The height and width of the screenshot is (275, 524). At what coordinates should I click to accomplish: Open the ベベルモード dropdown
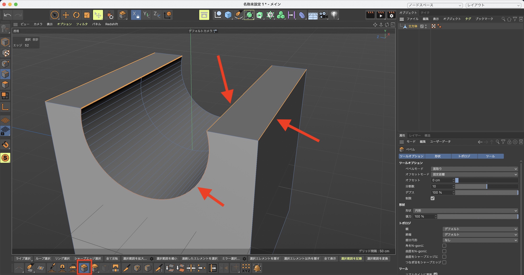(474, 169)
